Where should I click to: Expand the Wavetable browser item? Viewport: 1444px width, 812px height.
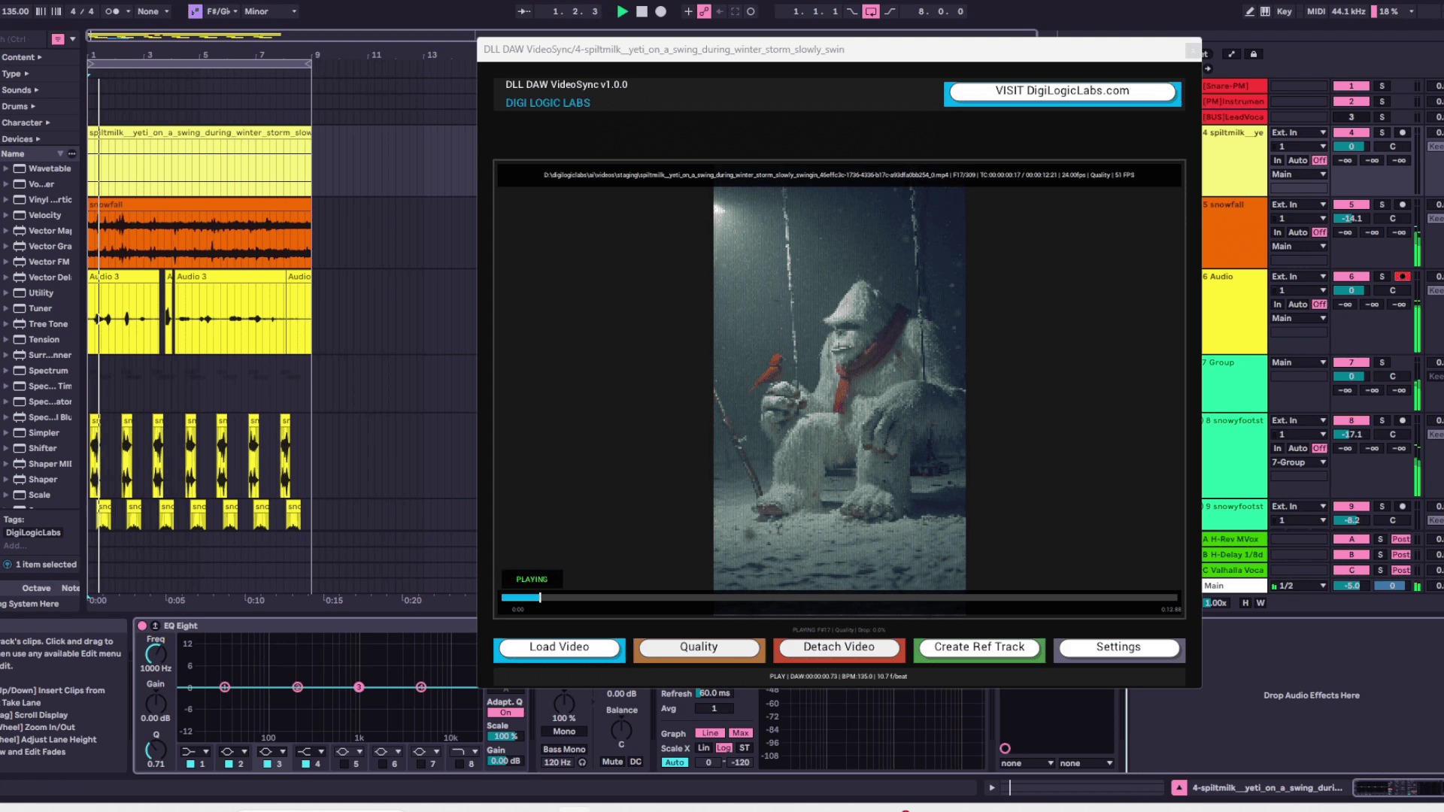tap(6, 168)
